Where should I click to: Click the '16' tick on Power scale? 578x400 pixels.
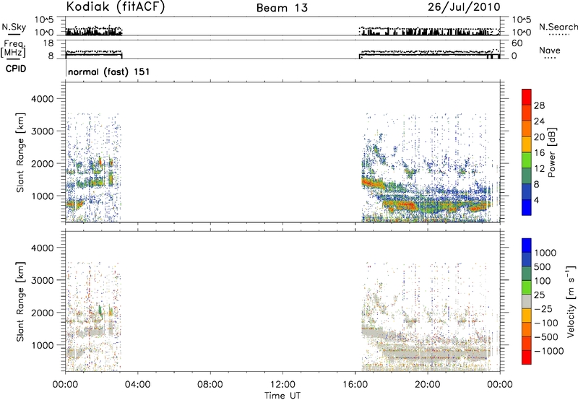[x=539, y=153]
